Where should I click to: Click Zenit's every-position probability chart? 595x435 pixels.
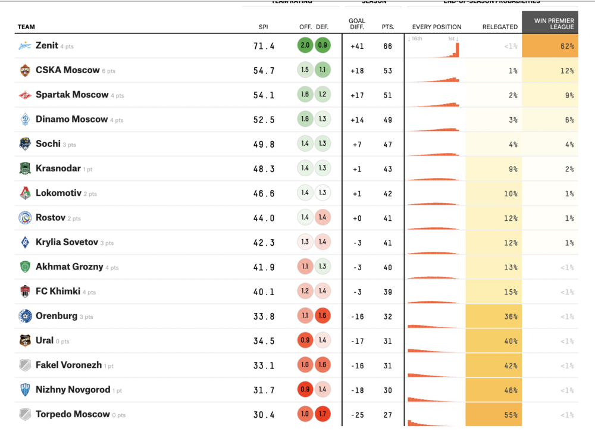434,46
